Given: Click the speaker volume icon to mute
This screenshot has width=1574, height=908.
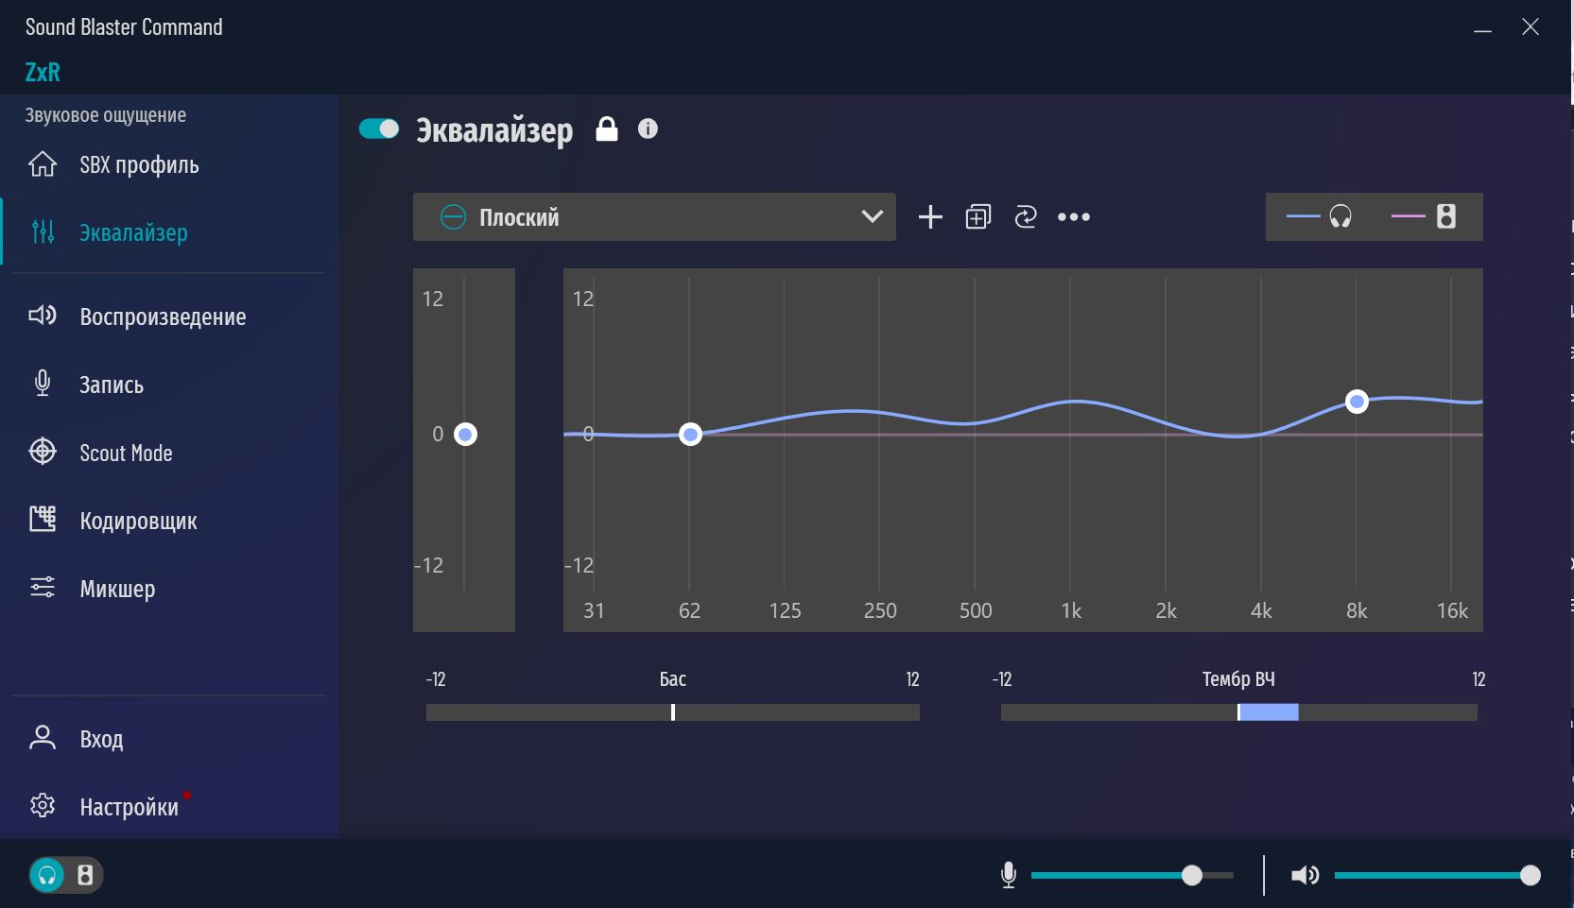Looking at the screenshot, I should (1305, 876).
